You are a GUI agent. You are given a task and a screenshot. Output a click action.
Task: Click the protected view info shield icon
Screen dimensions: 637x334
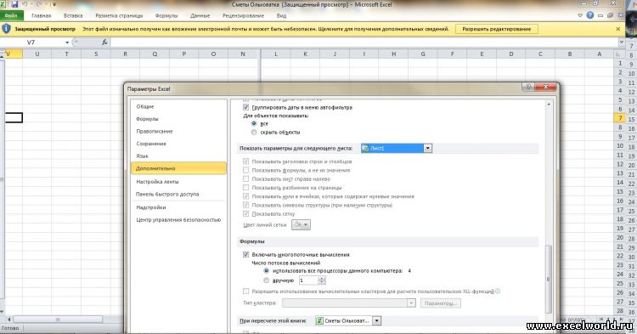tap(6, 29)
